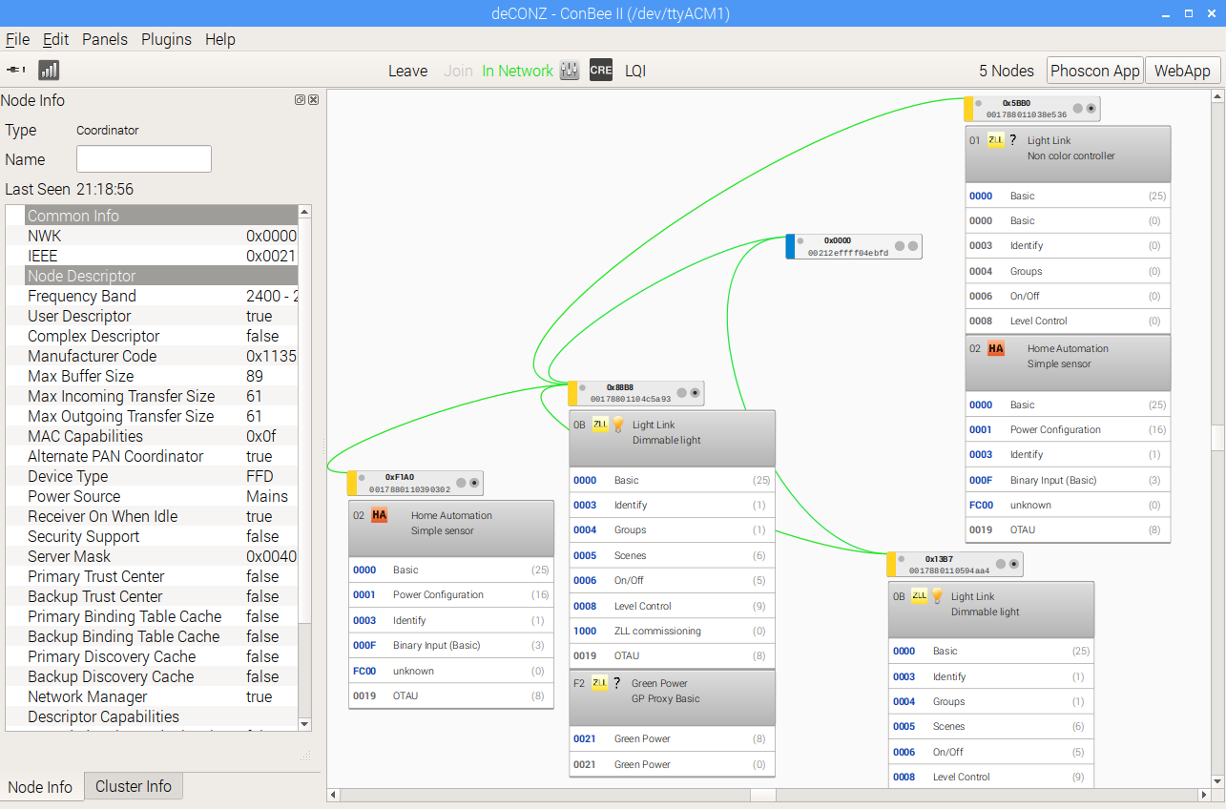
Task: Open the Edit menu
Action: [x=56, y=39]
